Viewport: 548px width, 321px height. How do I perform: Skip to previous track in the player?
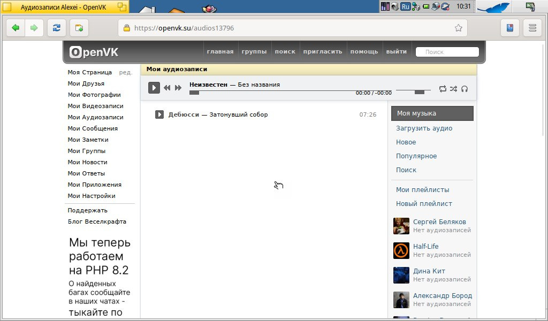click(x=167, y=88)
